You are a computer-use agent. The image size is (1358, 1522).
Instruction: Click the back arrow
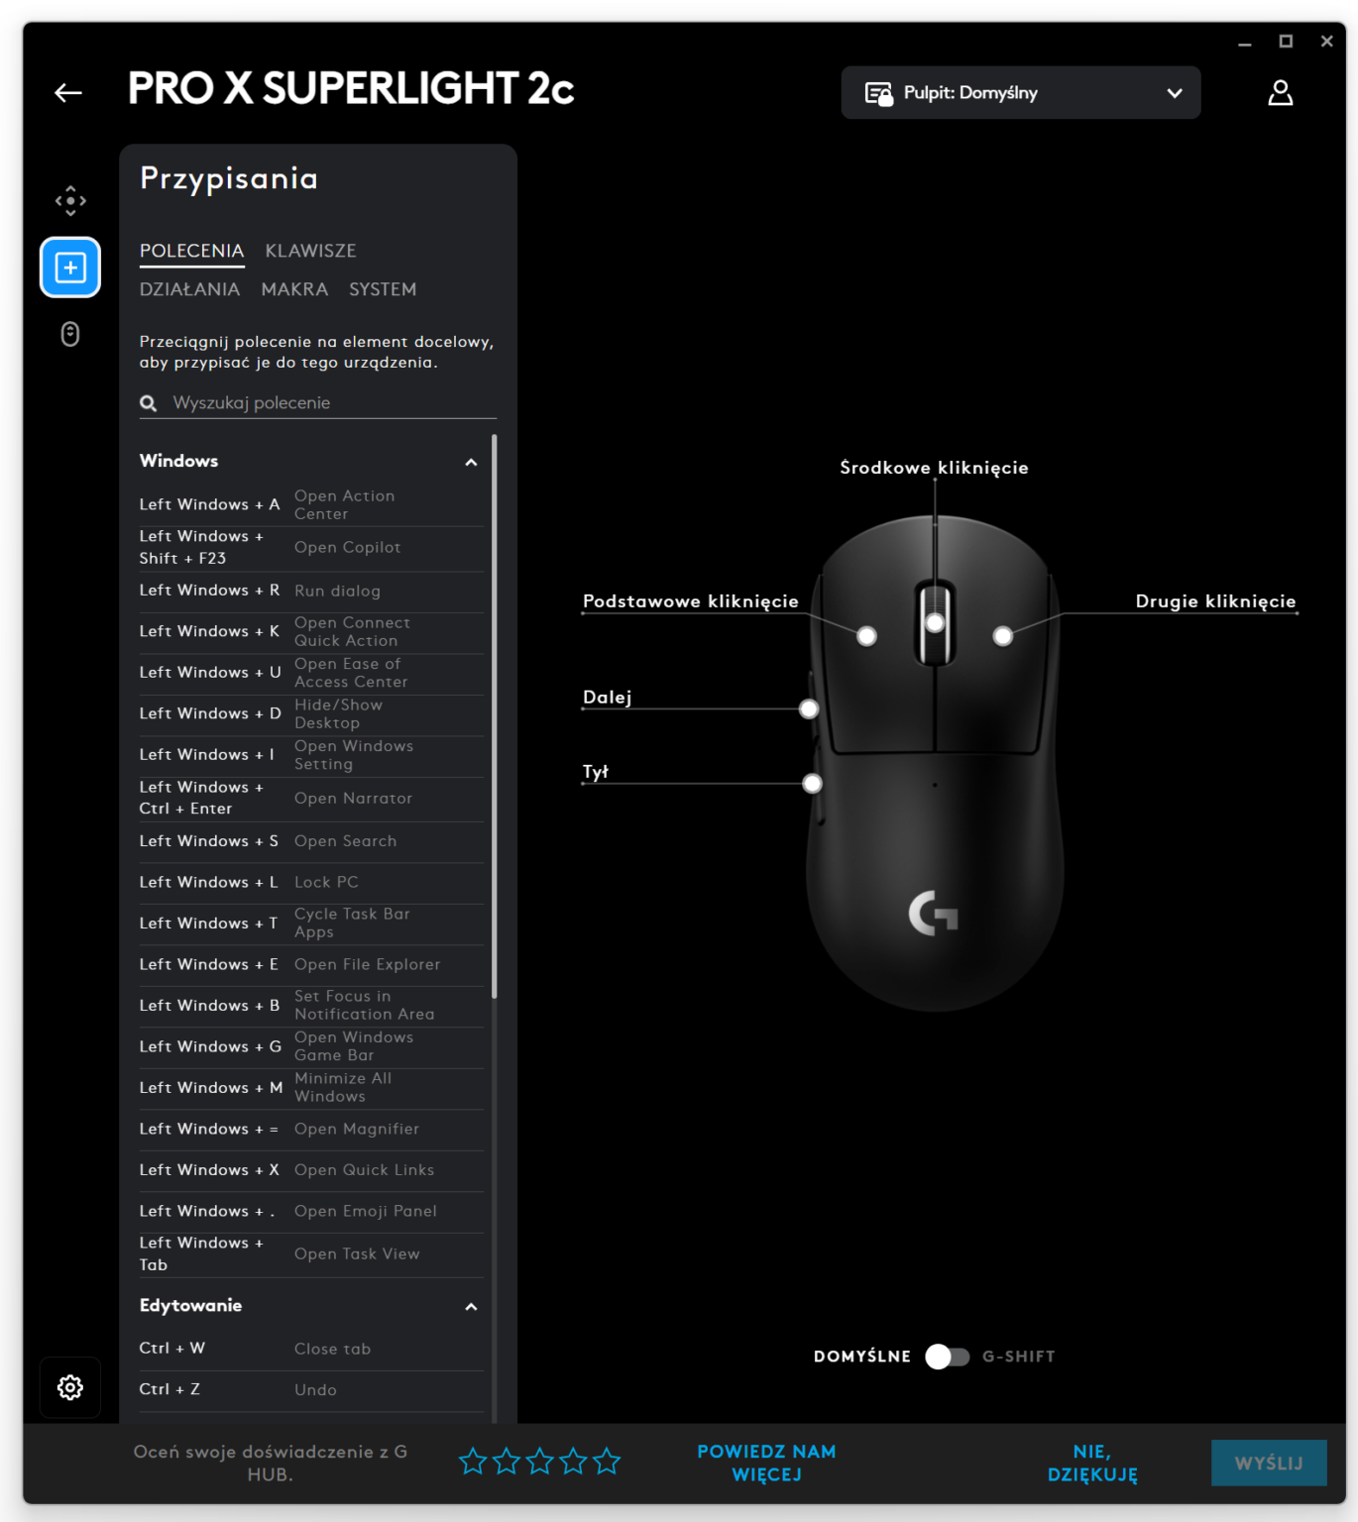[x=67, y=92]
